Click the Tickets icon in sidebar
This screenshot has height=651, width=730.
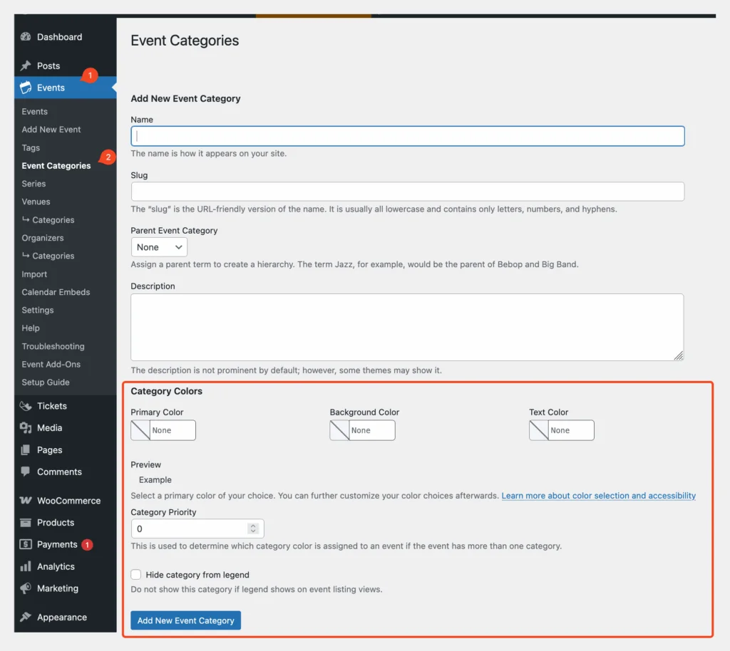26,406
